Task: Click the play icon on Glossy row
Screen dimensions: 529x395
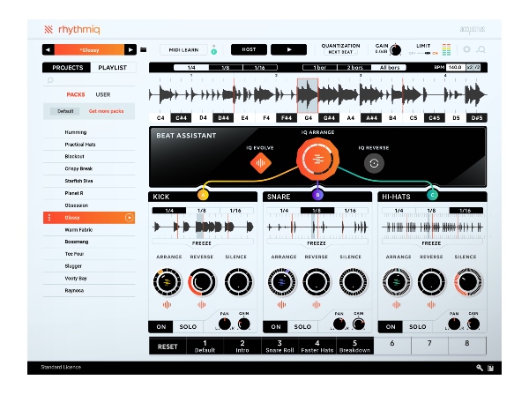Action: 130,218
